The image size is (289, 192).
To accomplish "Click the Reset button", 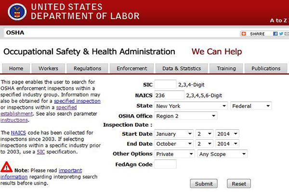I will [239, 184].
